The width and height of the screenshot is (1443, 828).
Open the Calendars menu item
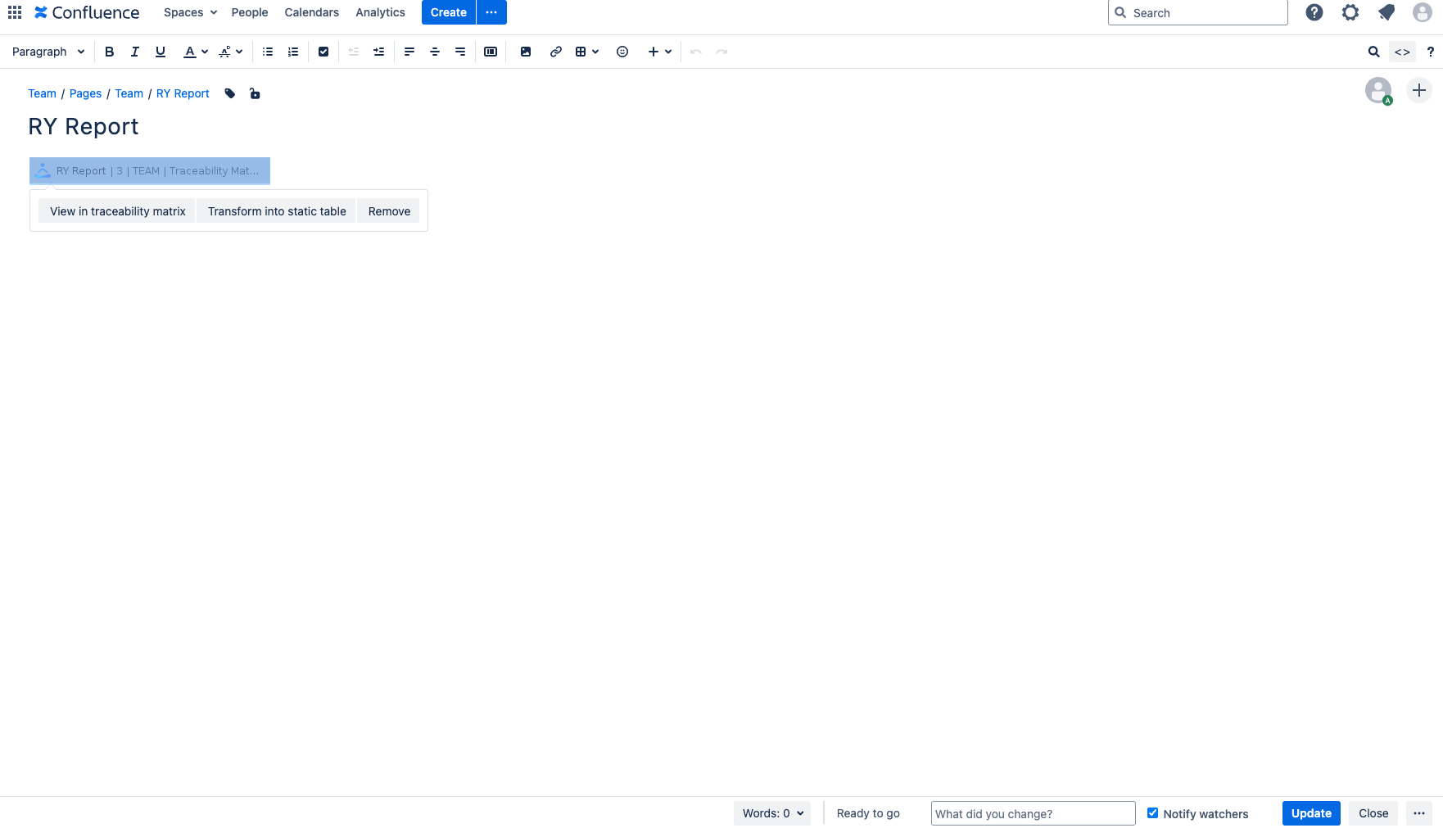point(311,12)
